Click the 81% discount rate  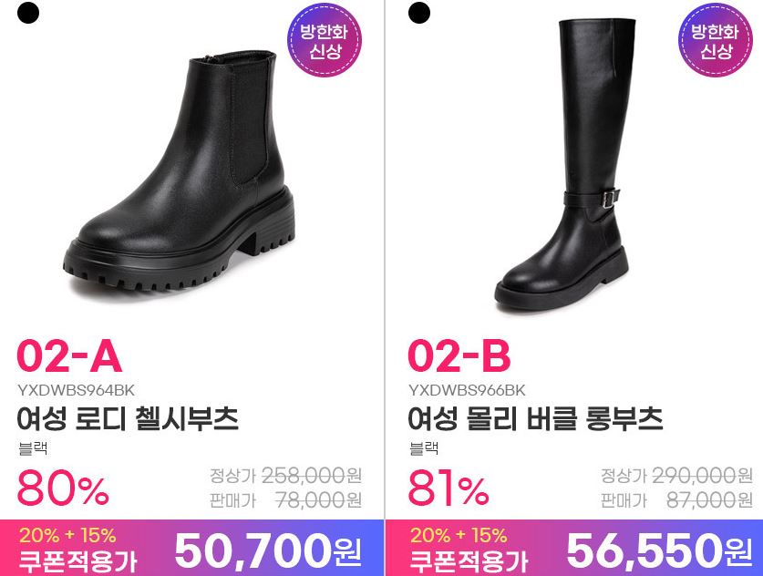[x=449, y=488]
